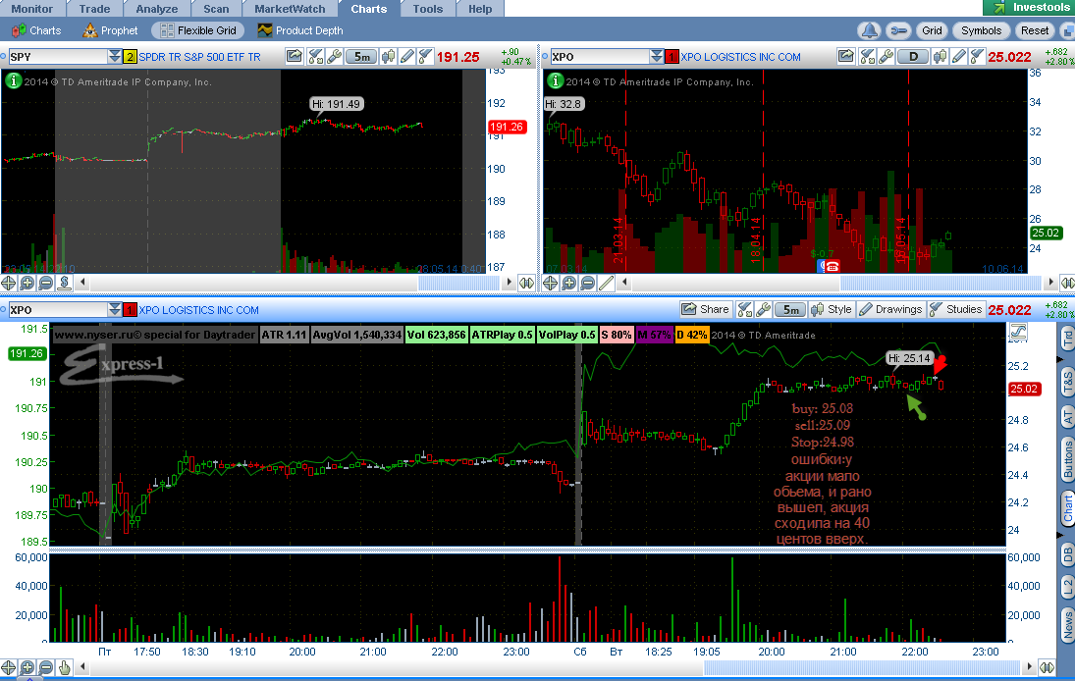The width and height of the screenshot is (1075, 681).
Task: Click the candlestick style icon in top-right XPO header
Action: (940, 56)
